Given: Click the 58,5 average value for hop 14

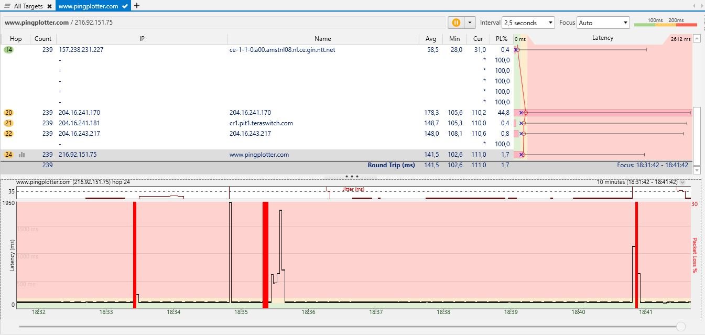Looking at the screenshot, I should (x=433, y=50).
